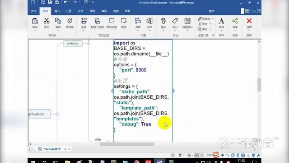Insert a new Topic (主题) icon

pos(84,21)
